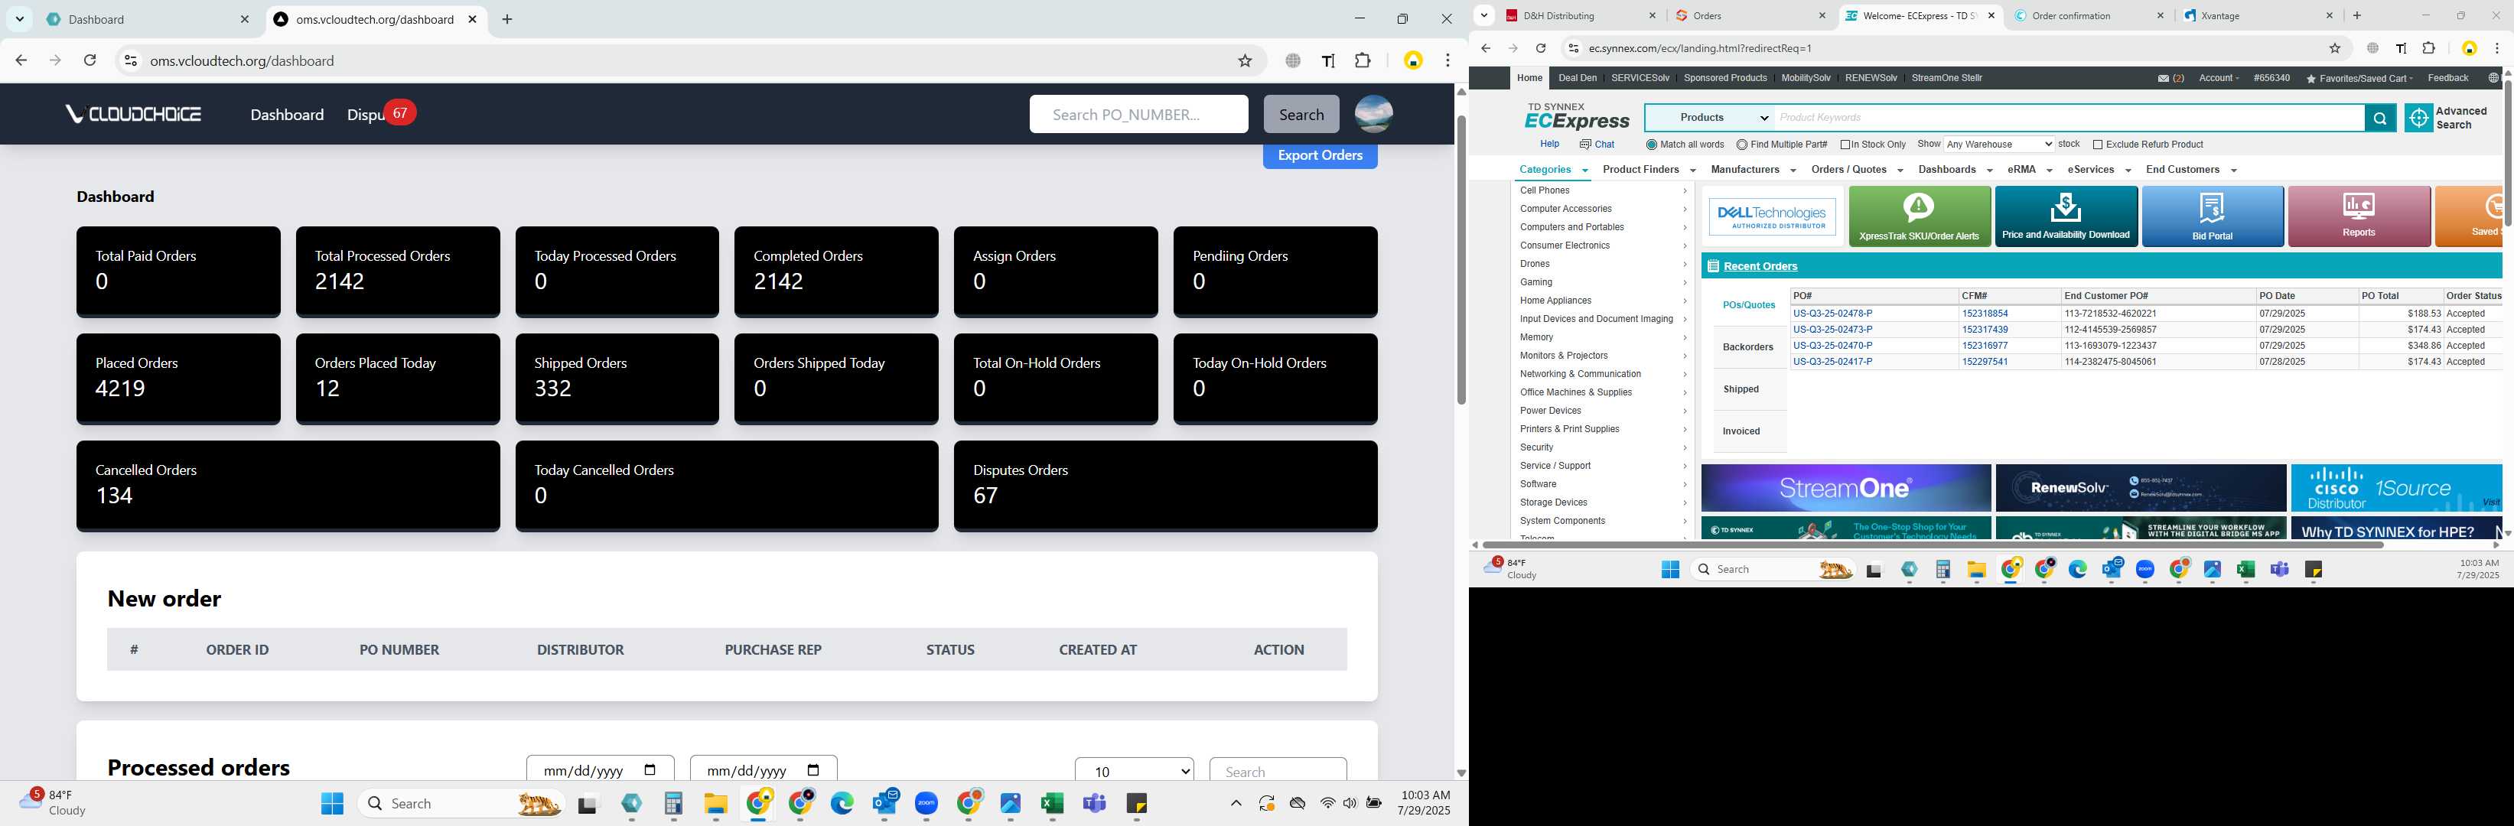Open File Explorer from the taskbar under ECExpress window
Image resolution: width=2514 pixels, height=826 pixels.
tap(1976, 570)
